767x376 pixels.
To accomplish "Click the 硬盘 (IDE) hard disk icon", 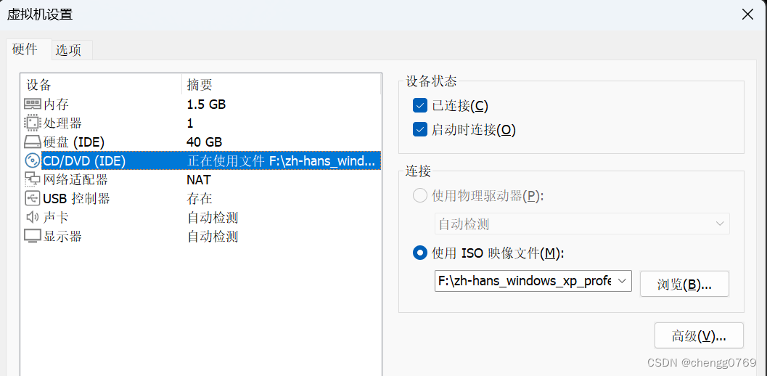I will [33, 142].
